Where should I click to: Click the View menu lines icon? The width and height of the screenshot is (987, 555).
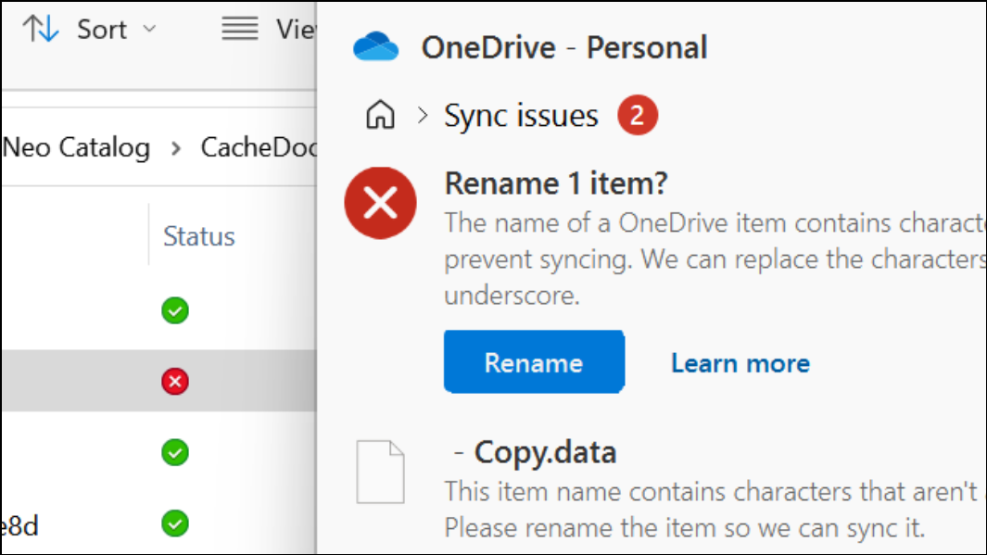(x=239, y=29)
